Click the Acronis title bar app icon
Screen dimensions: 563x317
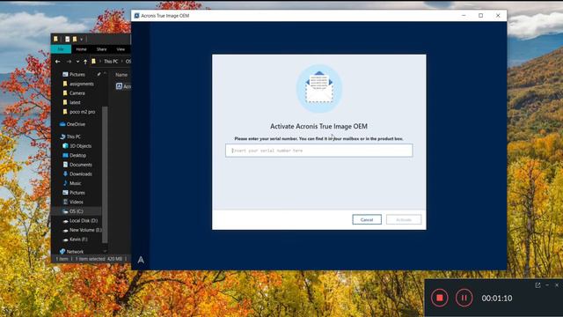(x=136, y=16)
